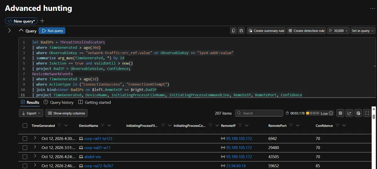Tick the checkbox for the corp-na01-w11 row
Viewport: 377px width, 169px height.
tap(25, 147)
